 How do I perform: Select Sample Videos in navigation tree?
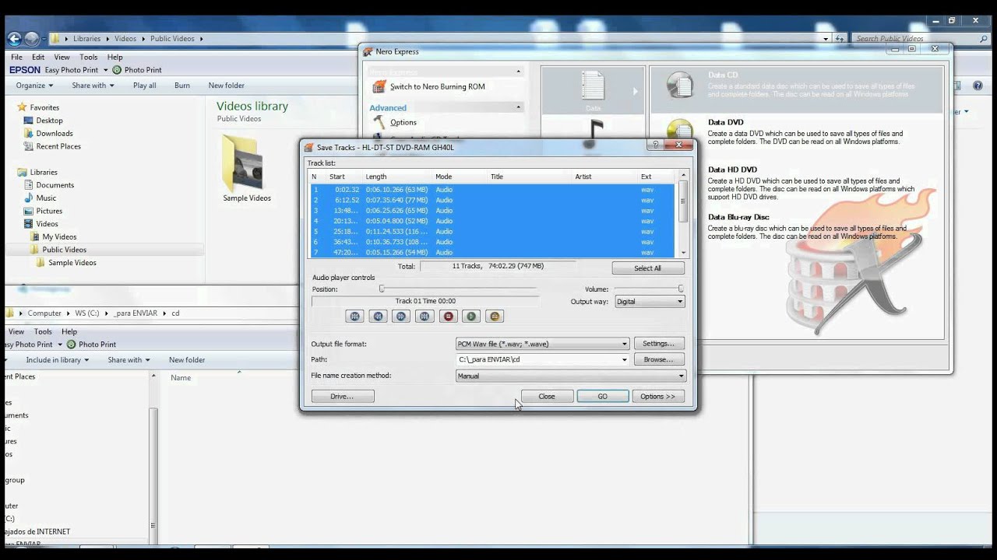(x=72, y=263)
